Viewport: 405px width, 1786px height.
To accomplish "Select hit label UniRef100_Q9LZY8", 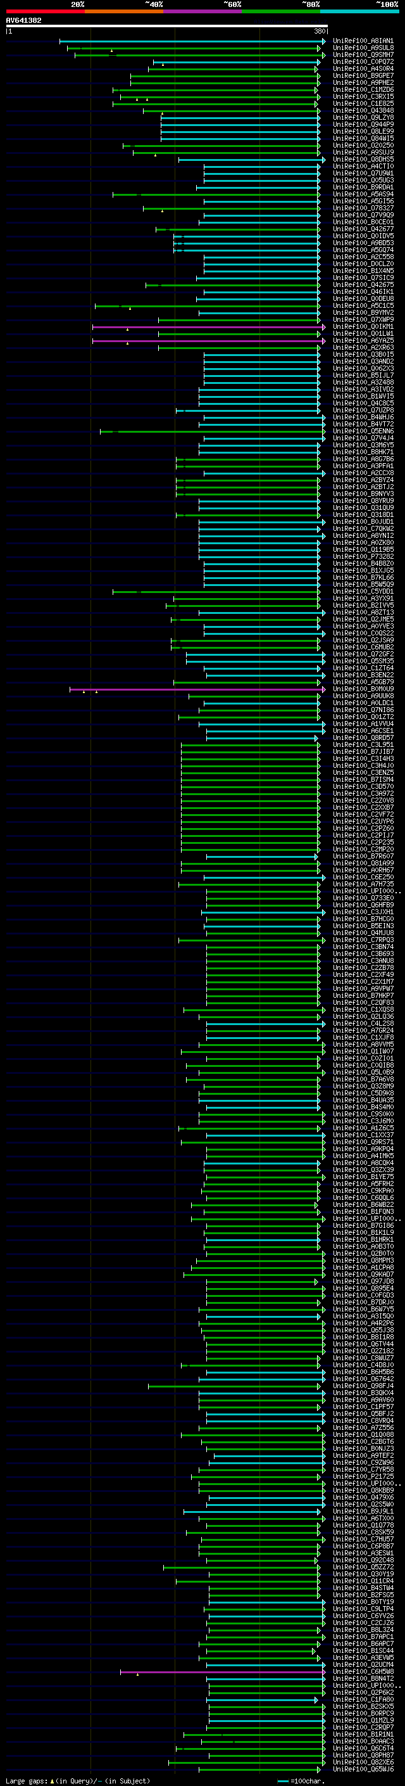I will click(x=363, y=117).
